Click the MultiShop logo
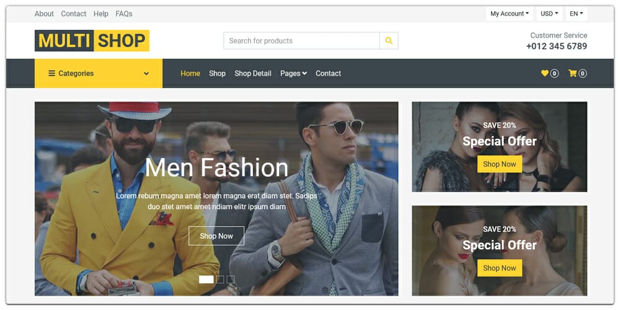620x310 pixels. click(92, 41)
